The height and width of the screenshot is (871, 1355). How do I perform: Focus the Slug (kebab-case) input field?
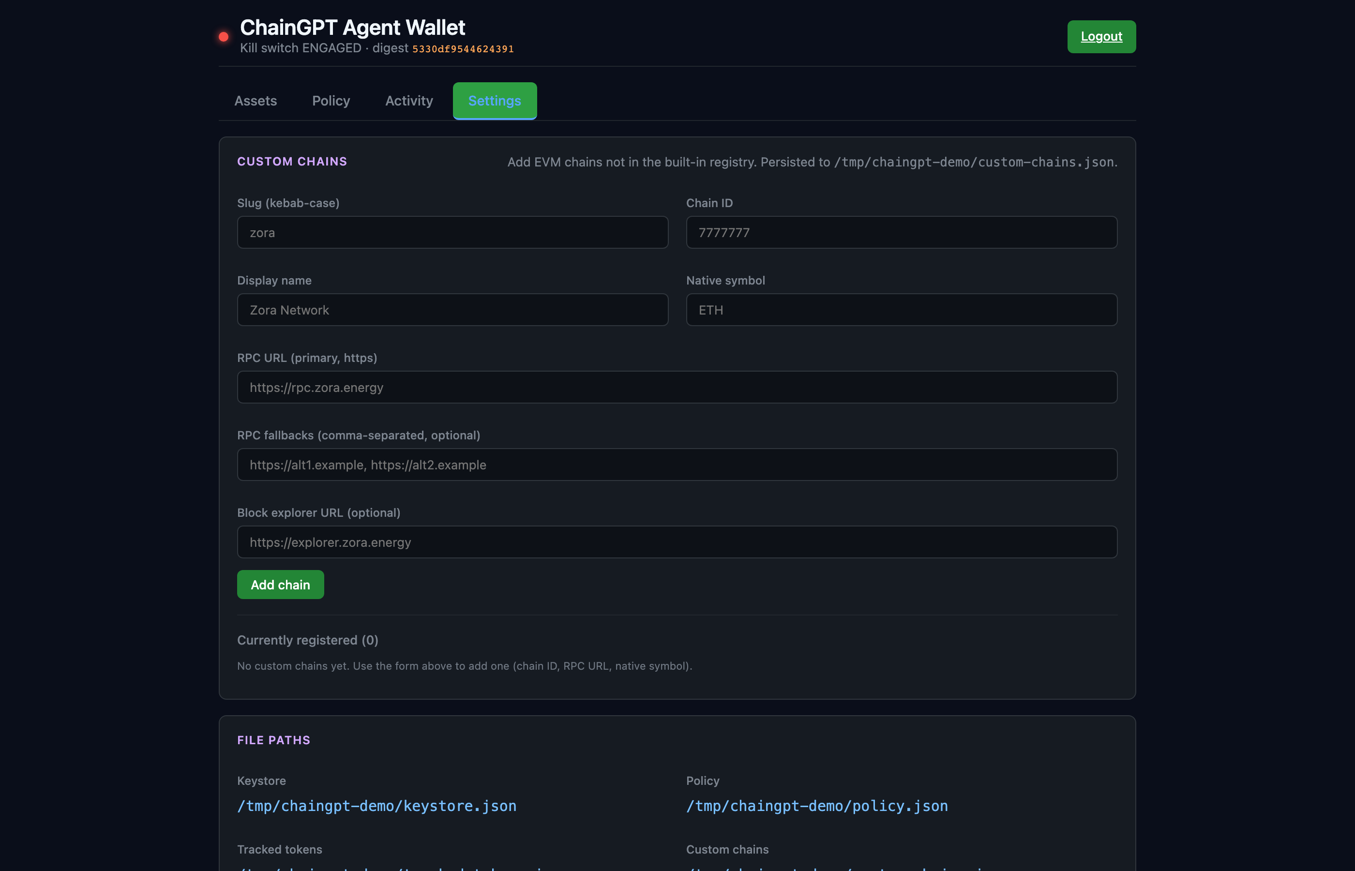(452, 232)
